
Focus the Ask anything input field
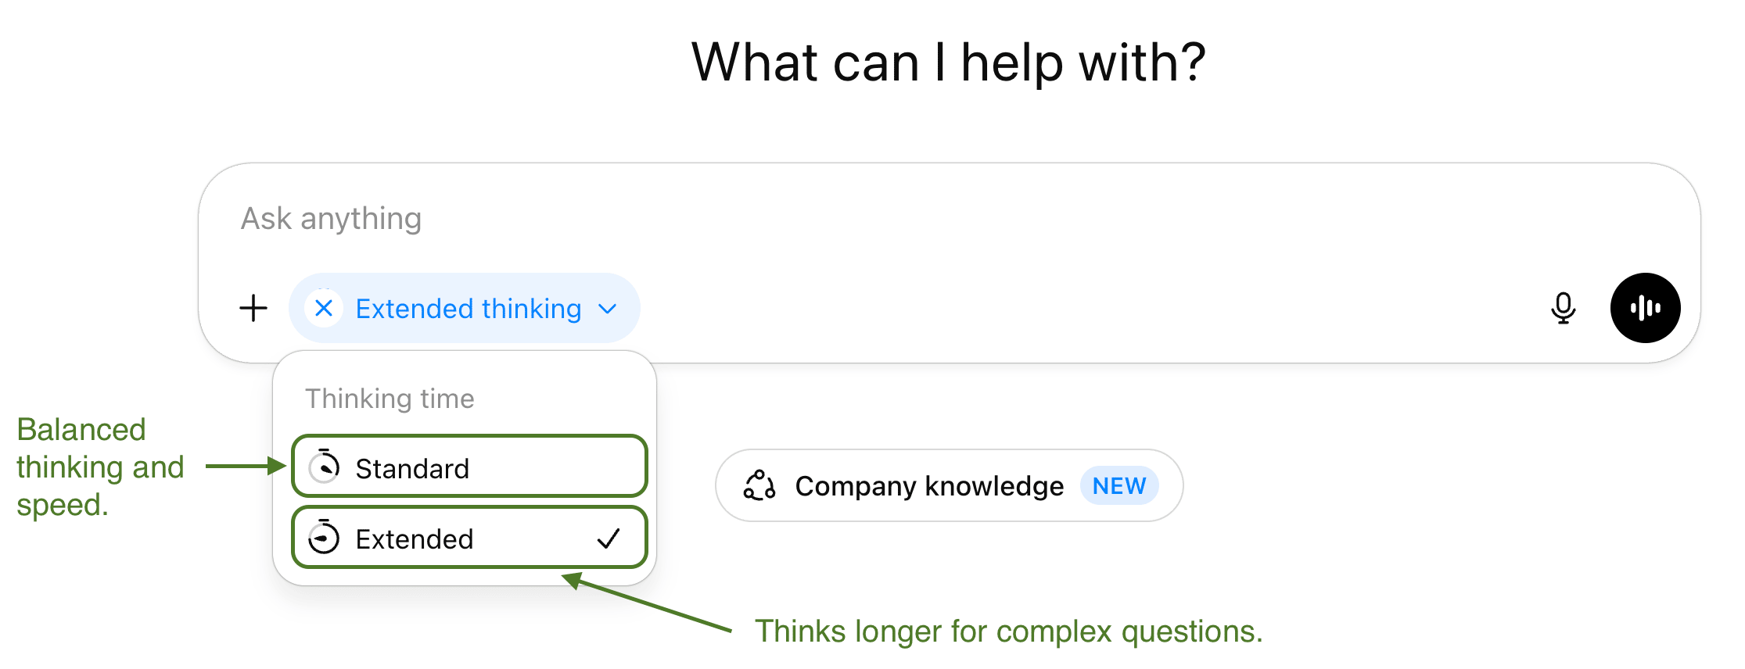(x=860, y=219)
